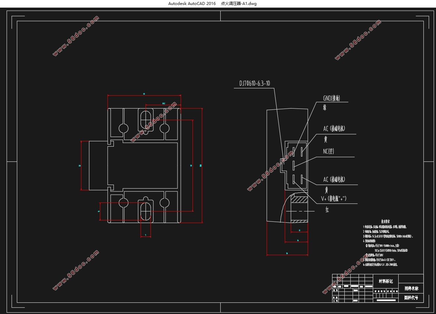Click the NC(空) pin label
This screenshot has height=314, width=436.
[328, 151]
